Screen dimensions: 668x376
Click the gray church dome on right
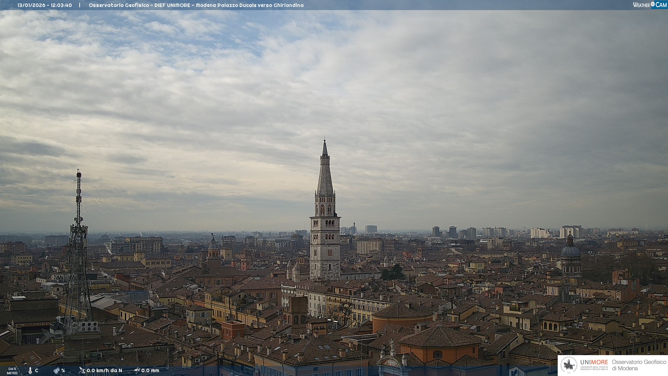click(x=570, y=251)
